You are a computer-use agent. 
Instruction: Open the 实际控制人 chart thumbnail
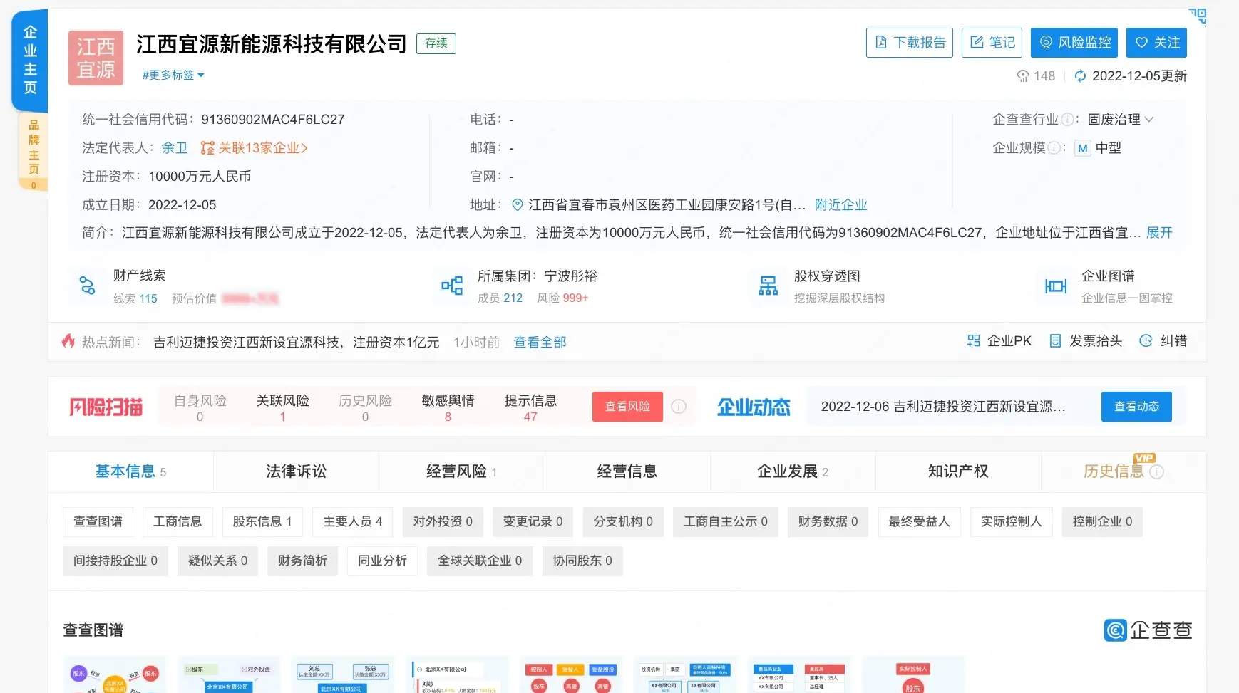pos(913,674)
